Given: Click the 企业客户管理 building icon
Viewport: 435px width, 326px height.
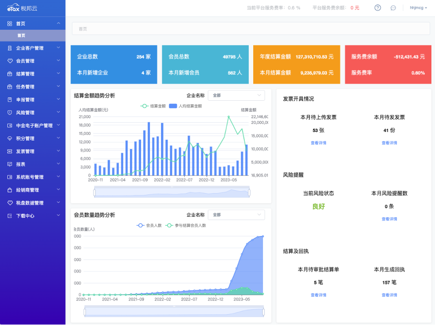Looking at the screenshot, I should pos(10,48).
